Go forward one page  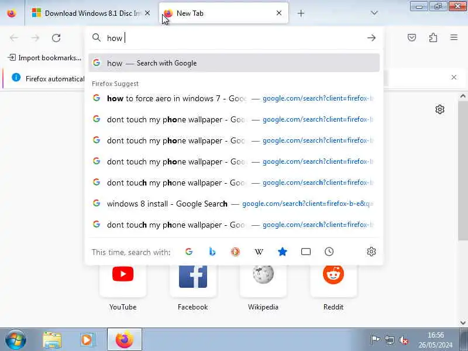[35, 38]
